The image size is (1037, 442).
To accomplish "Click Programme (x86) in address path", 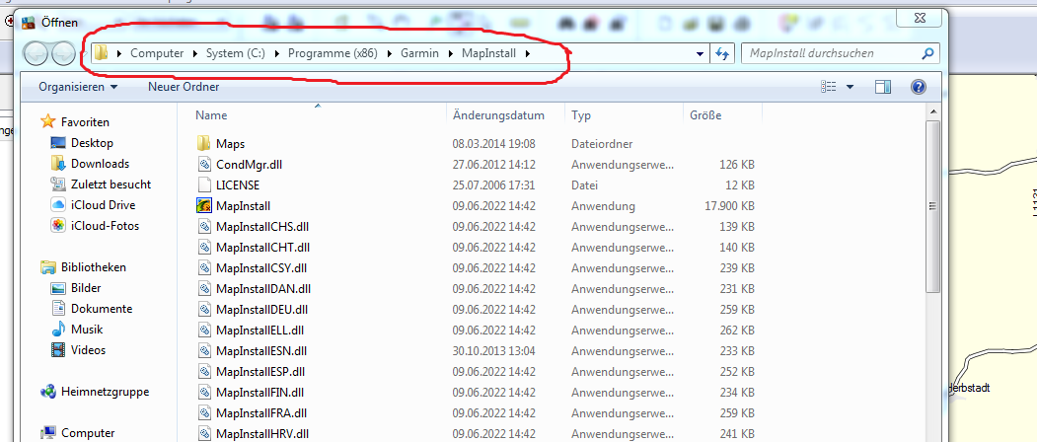I will pos(332,53).
